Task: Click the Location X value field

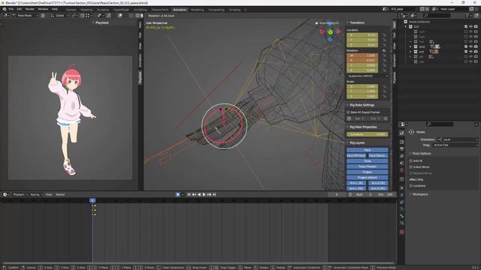Action: 362,35
